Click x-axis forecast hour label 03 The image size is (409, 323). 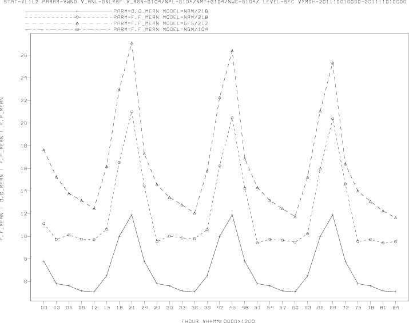(x=56, y=308)
